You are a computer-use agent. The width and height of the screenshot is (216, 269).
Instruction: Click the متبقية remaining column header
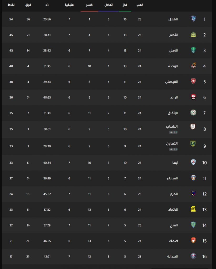[69, 5]
